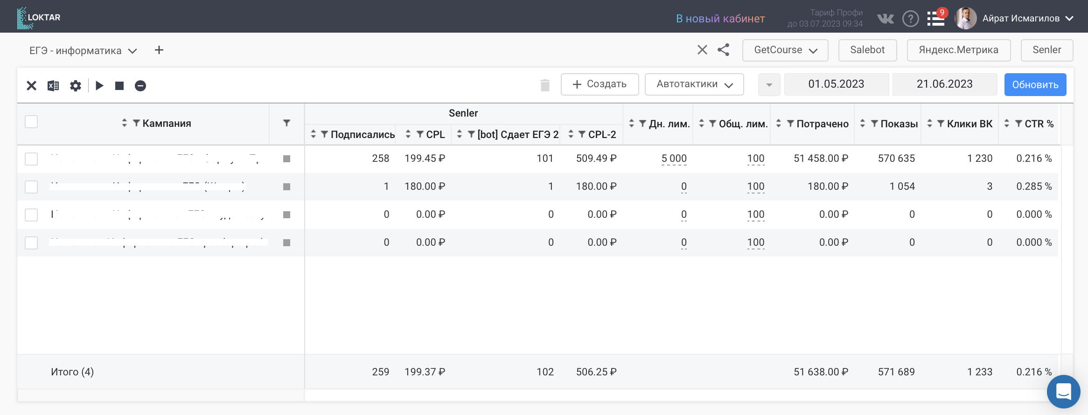This screenshot has width=1088, height=415.
Task: Edit the daily limit 5 000
Action: [x=674, y=159]
